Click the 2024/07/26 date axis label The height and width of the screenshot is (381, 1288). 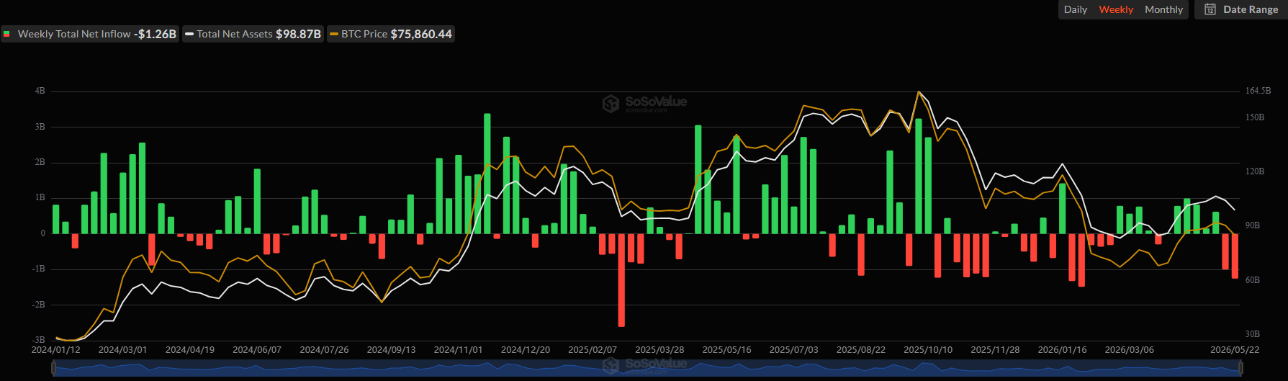(324, 349)
